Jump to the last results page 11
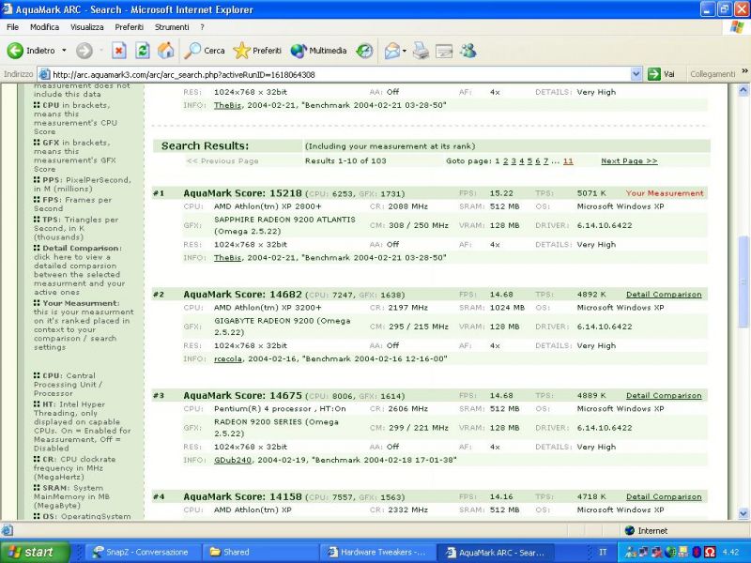Screen dimensions: 751x563 [568, 160]
